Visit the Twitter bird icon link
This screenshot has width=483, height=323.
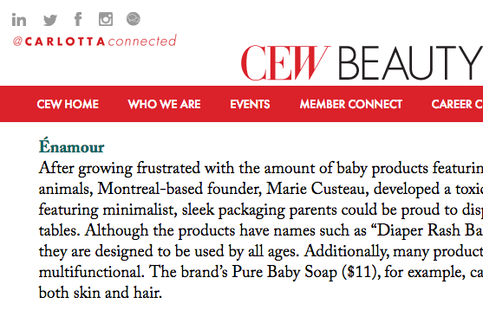[50, 20]
